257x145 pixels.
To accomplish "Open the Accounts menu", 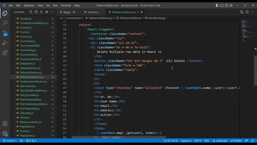I will coord(5,124).
